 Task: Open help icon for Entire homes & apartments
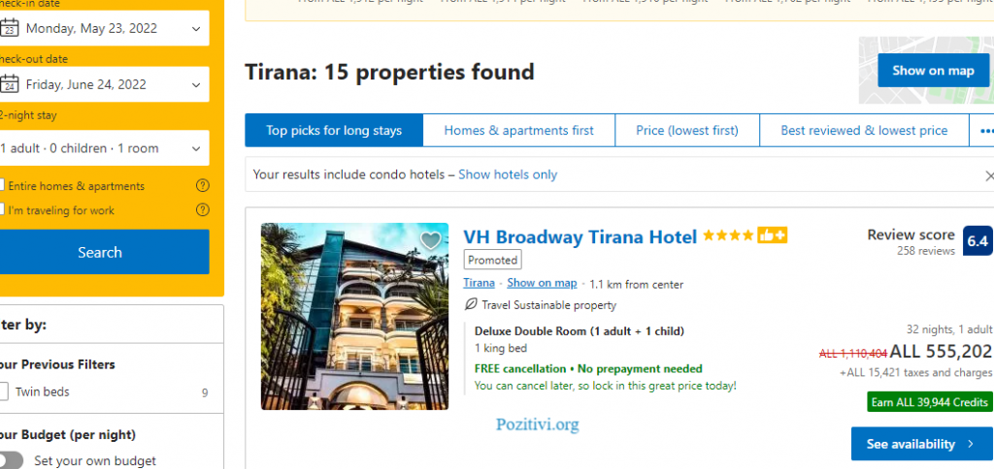coord(202,185)
